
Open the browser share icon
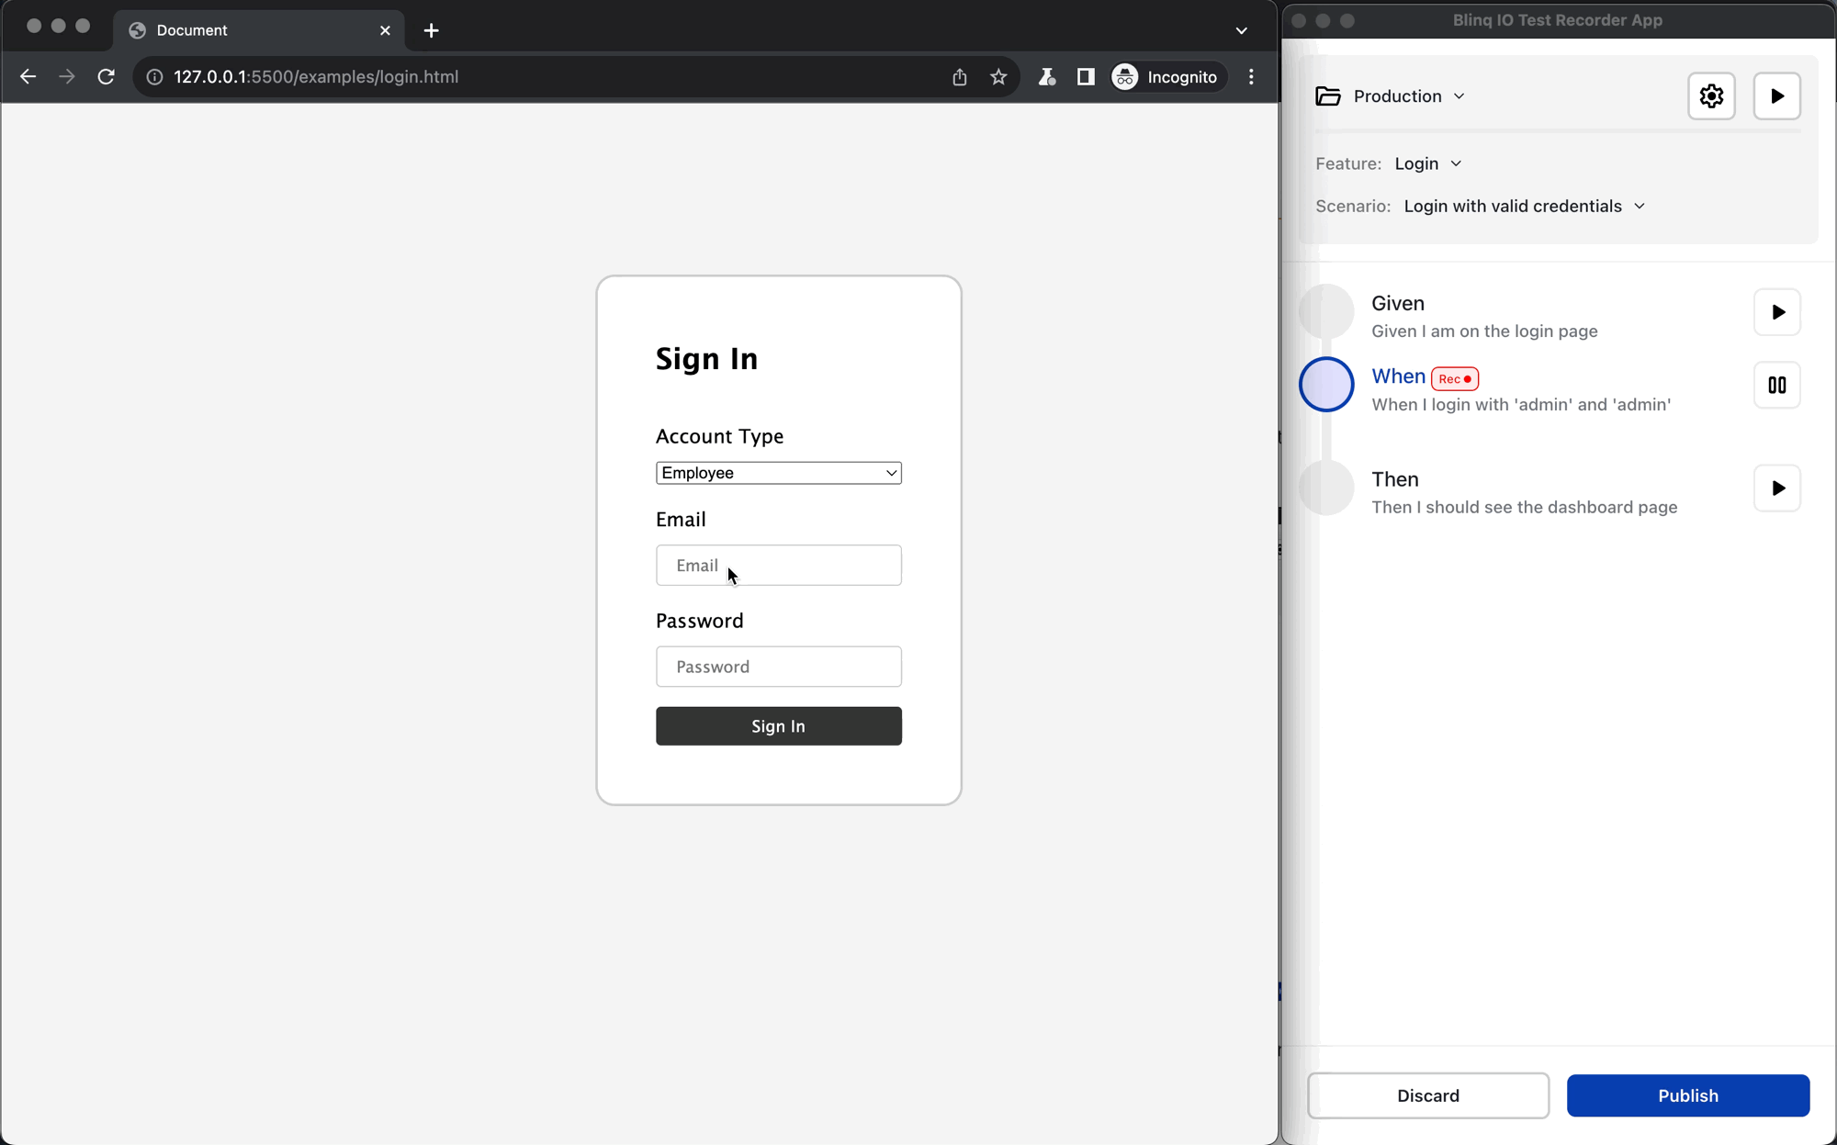point(959,76)
